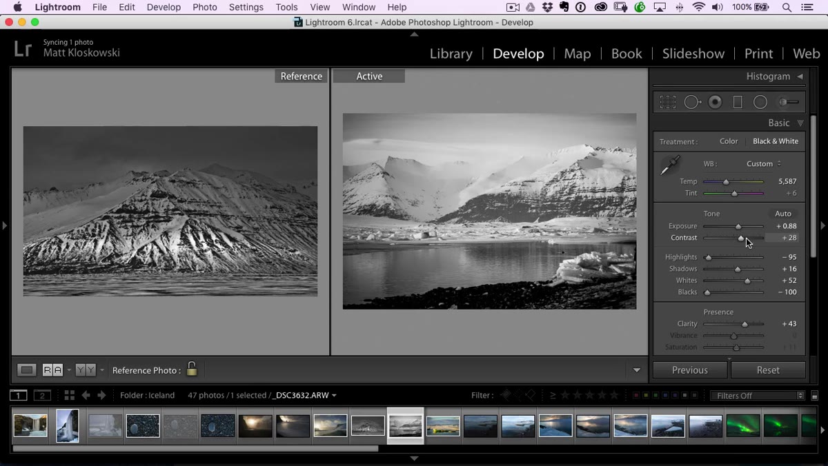The width and height of the screenshot is (828, 466).
Task: Select the Red Eye Correction tool
Action: pyautogui.click(x=716, y=102)
